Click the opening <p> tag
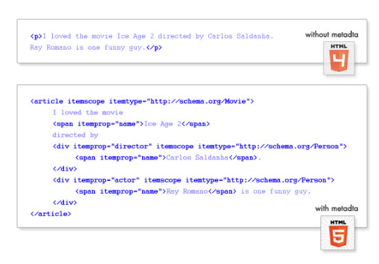 [36, 36]
